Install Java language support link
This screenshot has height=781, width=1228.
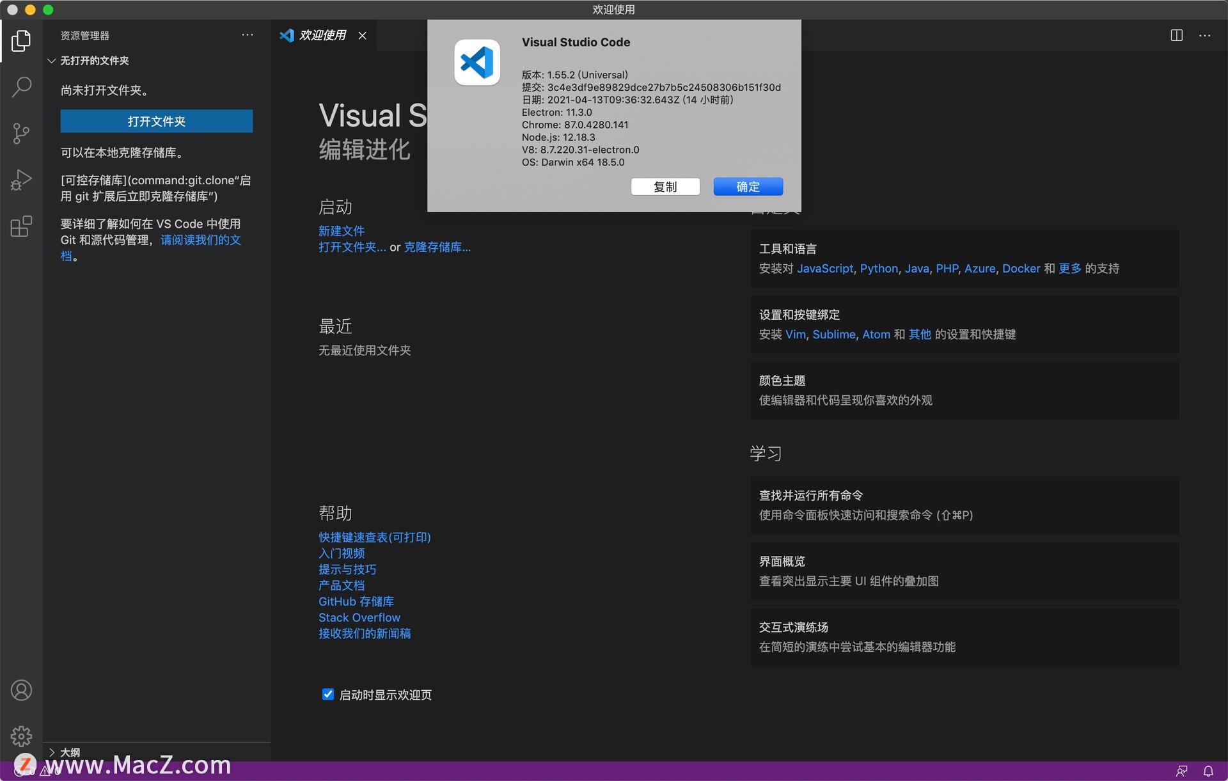(x=917, y=269)
